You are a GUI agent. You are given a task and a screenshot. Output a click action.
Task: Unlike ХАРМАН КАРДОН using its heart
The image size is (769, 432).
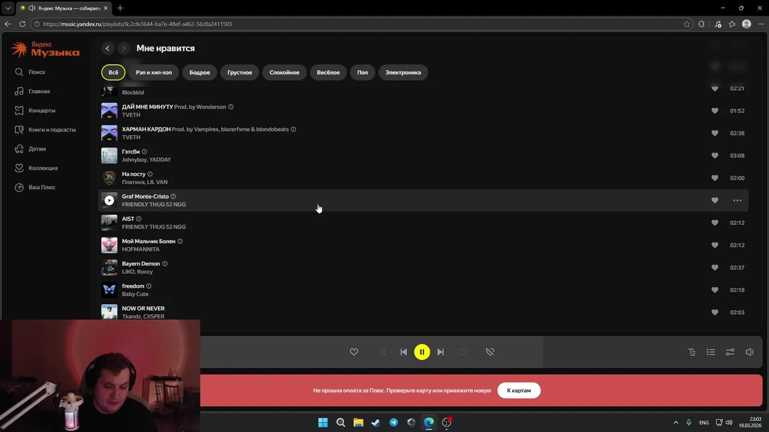click(715, 133)
